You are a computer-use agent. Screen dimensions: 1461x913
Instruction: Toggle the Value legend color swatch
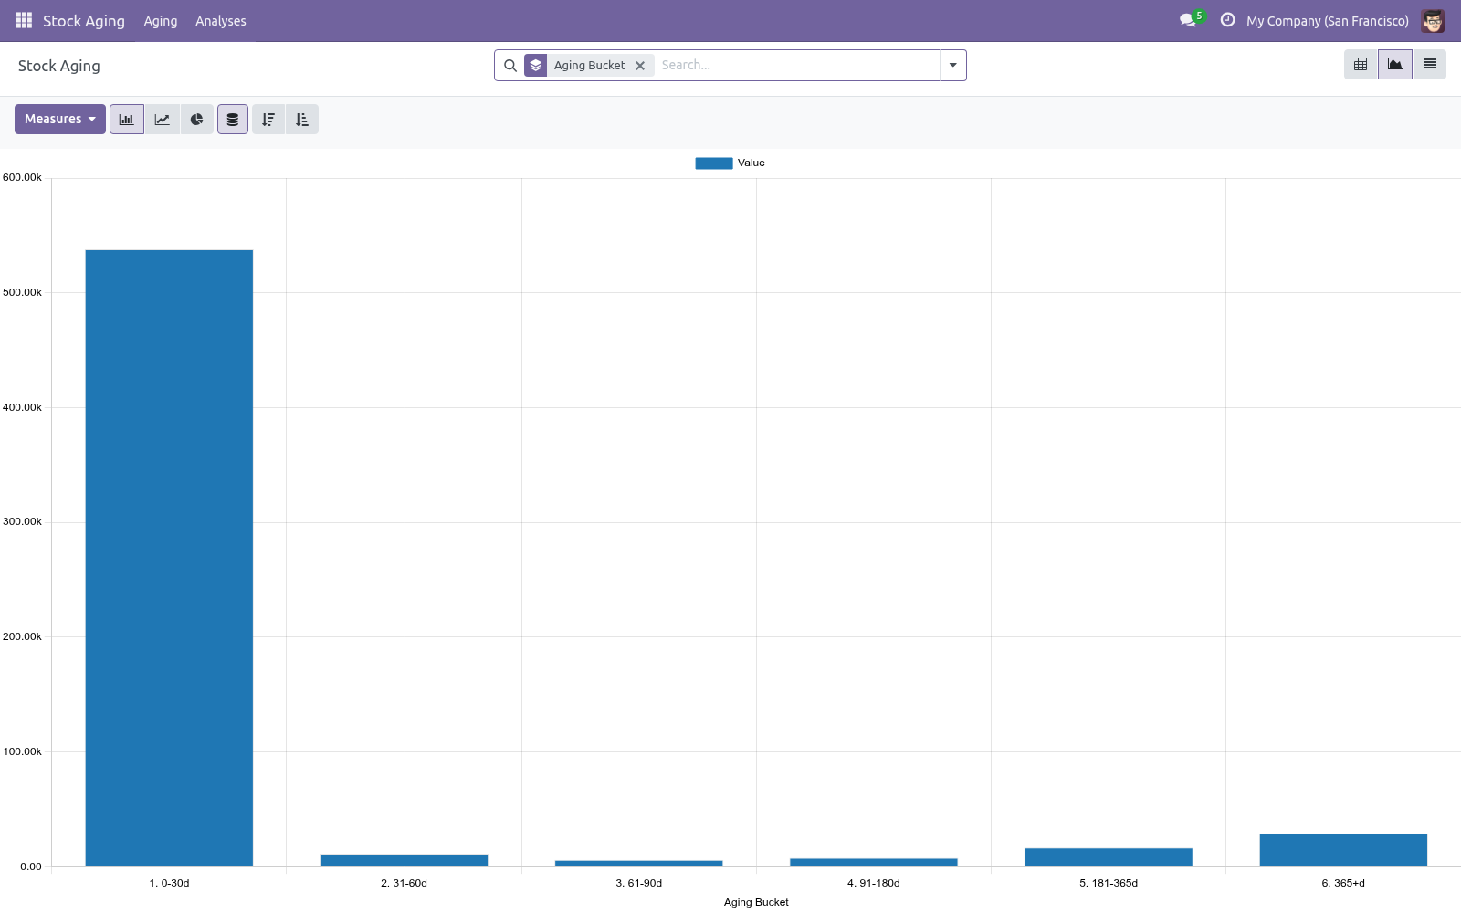pyautogui.click(x=714, y=163)
